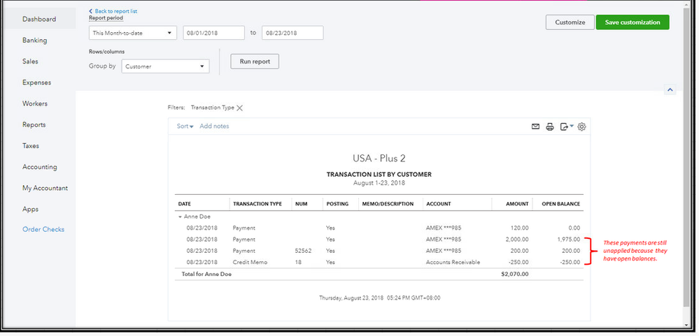
Task: Click the Customize button
Action: coord(570,22)
